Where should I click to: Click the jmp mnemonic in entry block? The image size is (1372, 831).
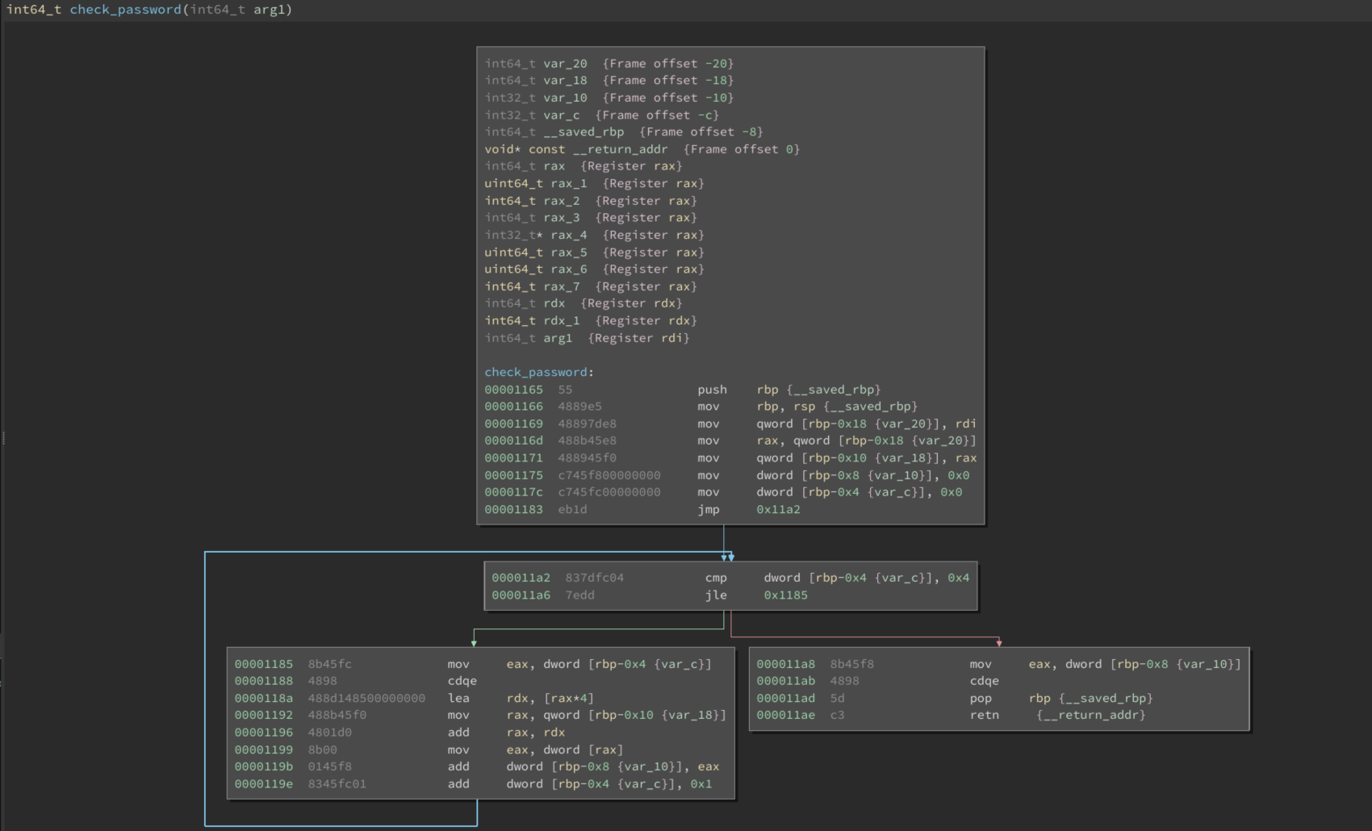(x=708, y=510)
